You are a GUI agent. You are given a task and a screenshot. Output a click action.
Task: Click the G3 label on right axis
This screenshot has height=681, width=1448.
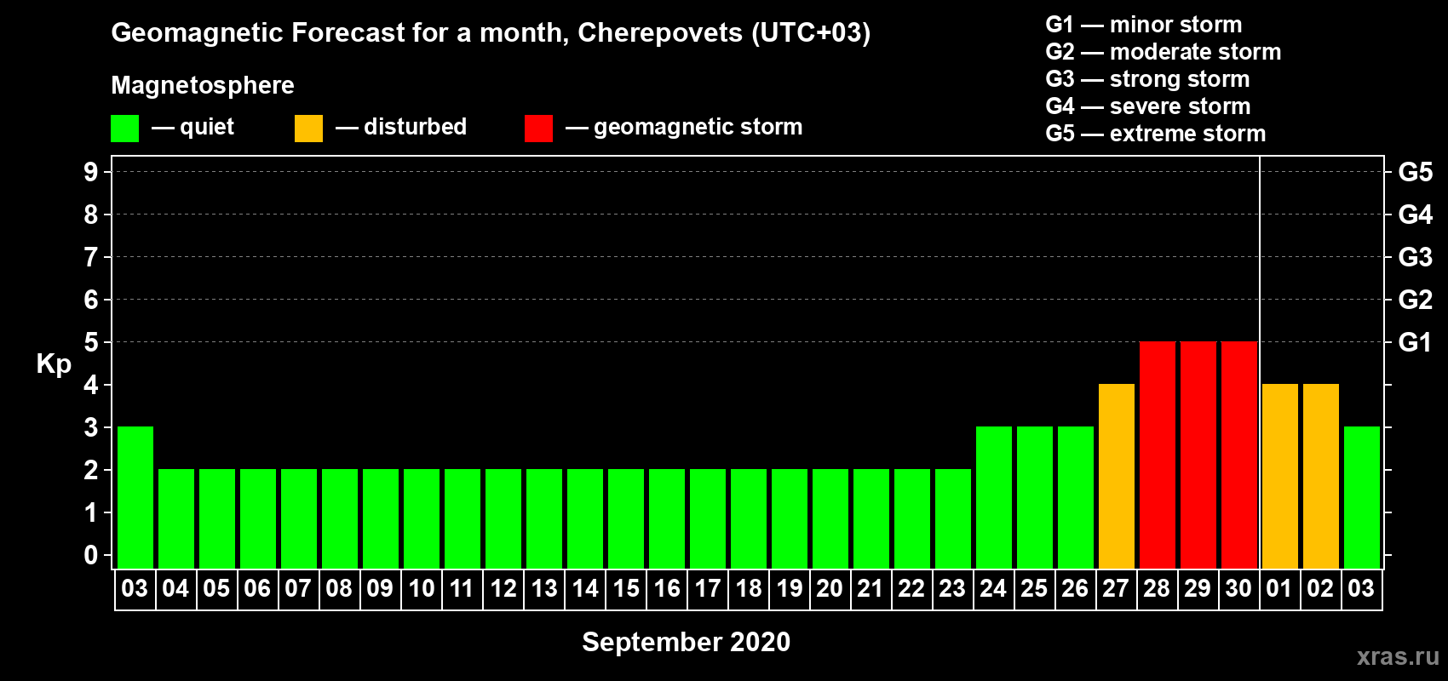(x=1416, y=258)
